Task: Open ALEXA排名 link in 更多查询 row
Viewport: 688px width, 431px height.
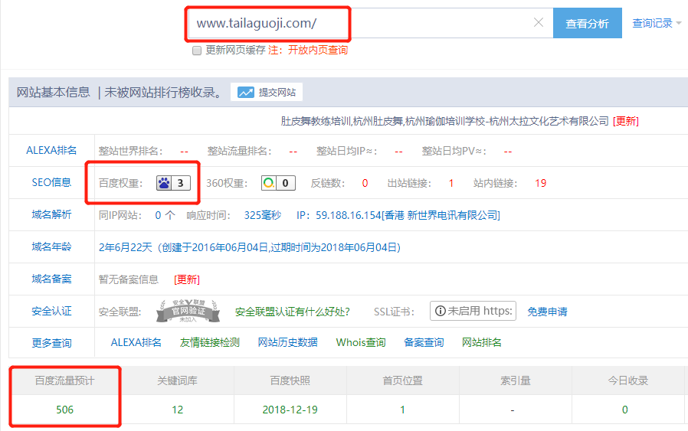Action: coord(136,342)
